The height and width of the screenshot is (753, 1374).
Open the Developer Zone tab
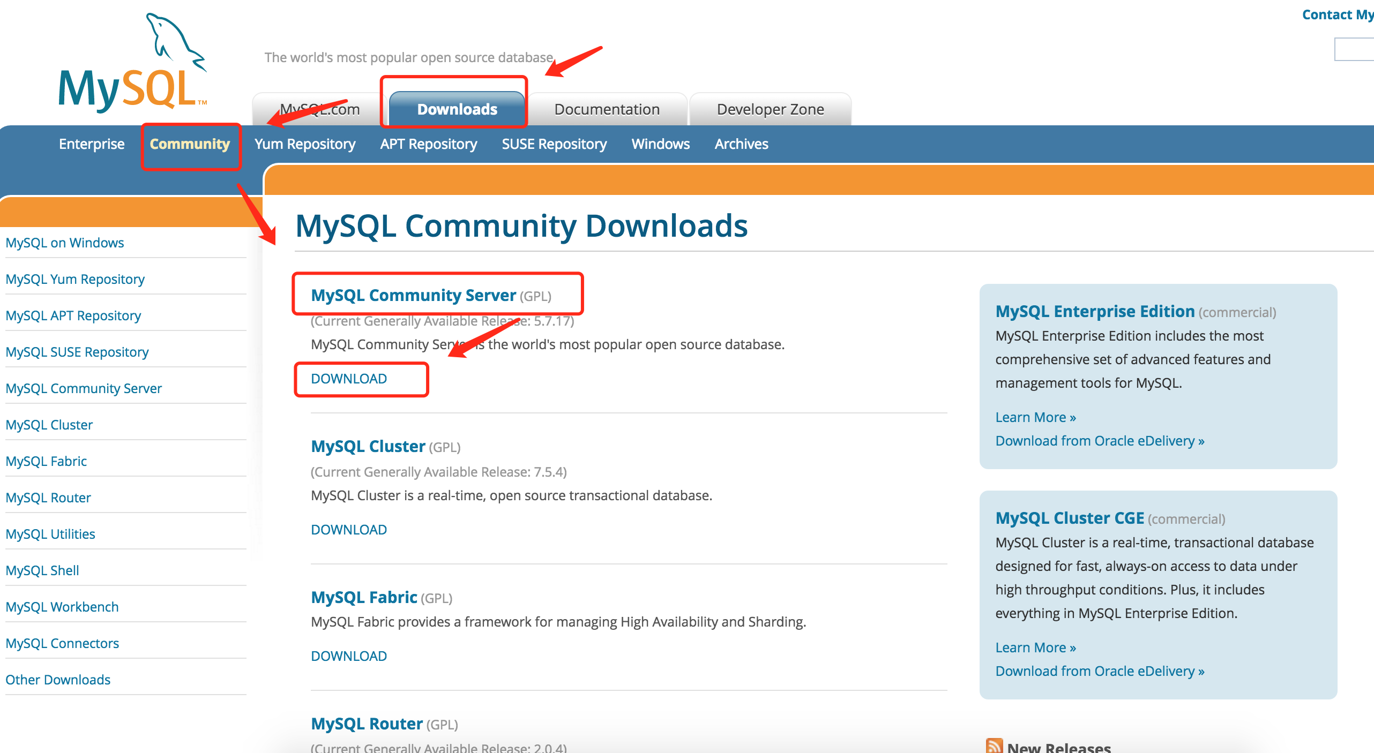click(x=770, y=109)
